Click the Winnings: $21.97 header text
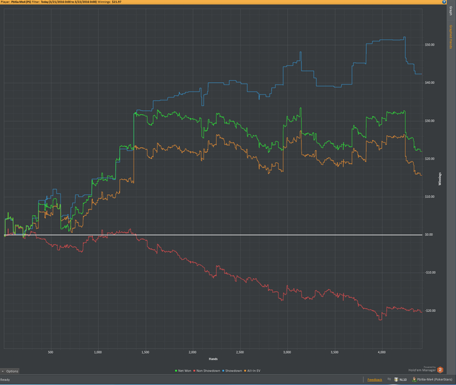 pos(109,2)
